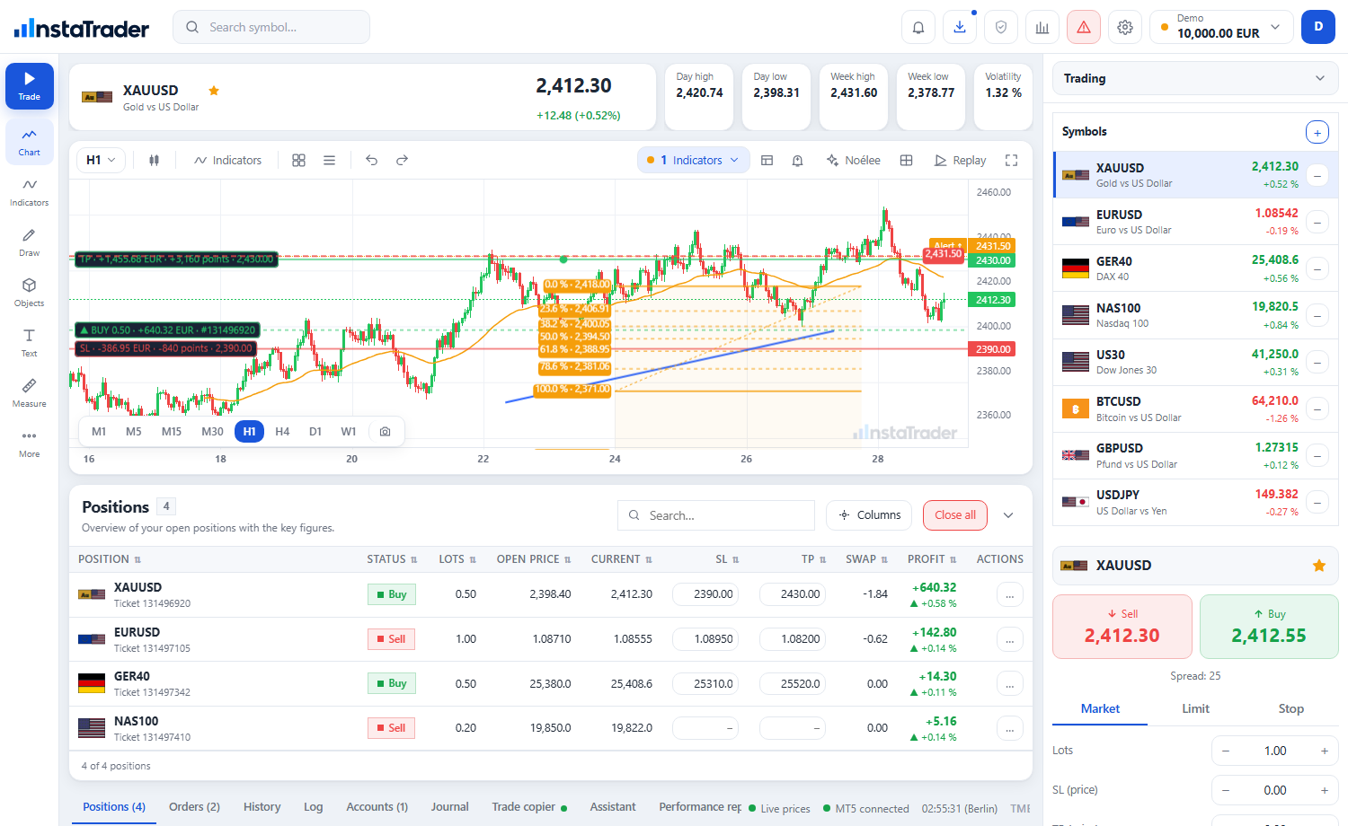
Task: Open the candlestick chart type icon
Action: (154, 160)
